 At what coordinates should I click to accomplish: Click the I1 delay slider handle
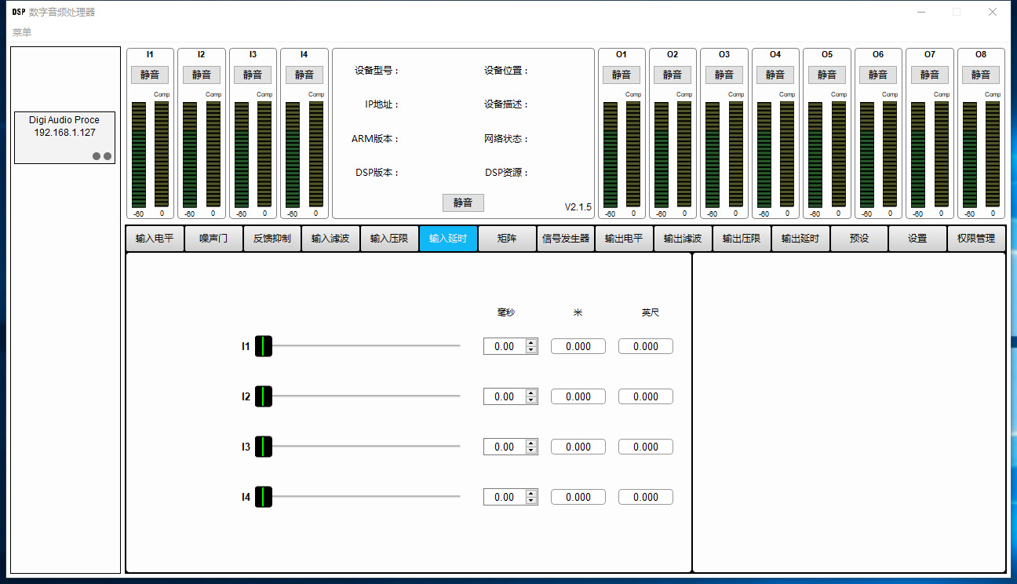[x=264, y=346]
